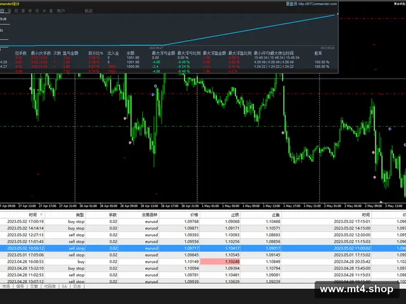Click the pink highlighted stop loss 1.10248
406x304 pixels.
(x=220, y=262)
